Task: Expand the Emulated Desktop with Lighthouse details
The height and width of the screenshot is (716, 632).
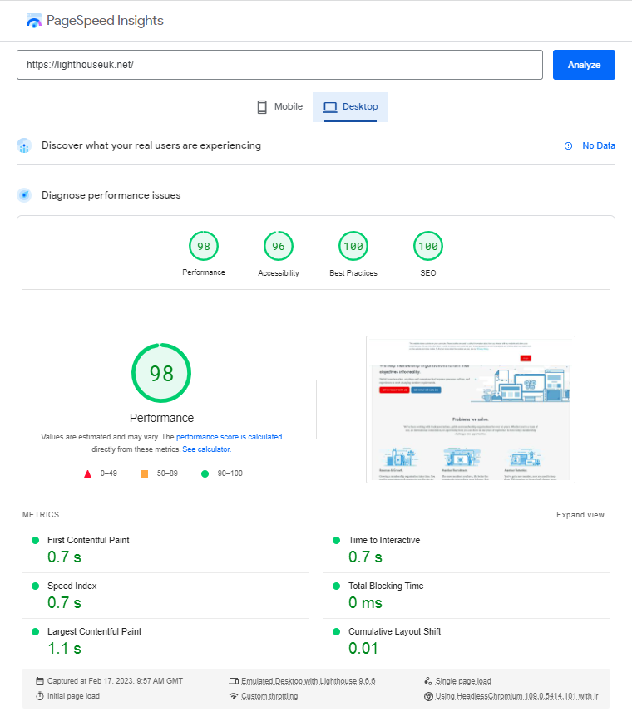Action: 309,681
